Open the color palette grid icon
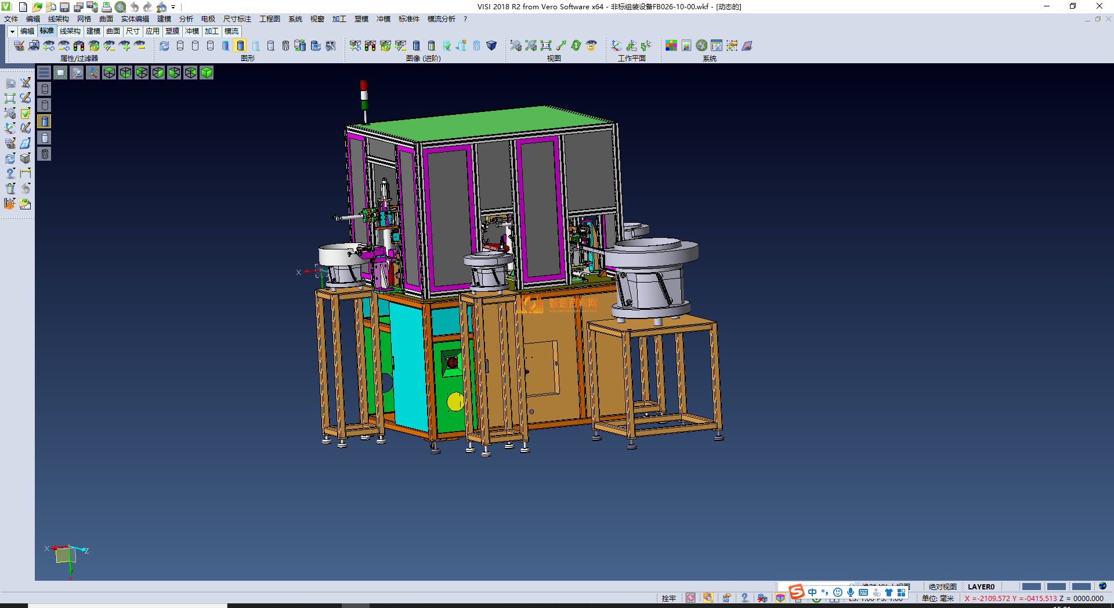Image resolution: width=1114 pixels, height=608 pixels. [671, 45]
